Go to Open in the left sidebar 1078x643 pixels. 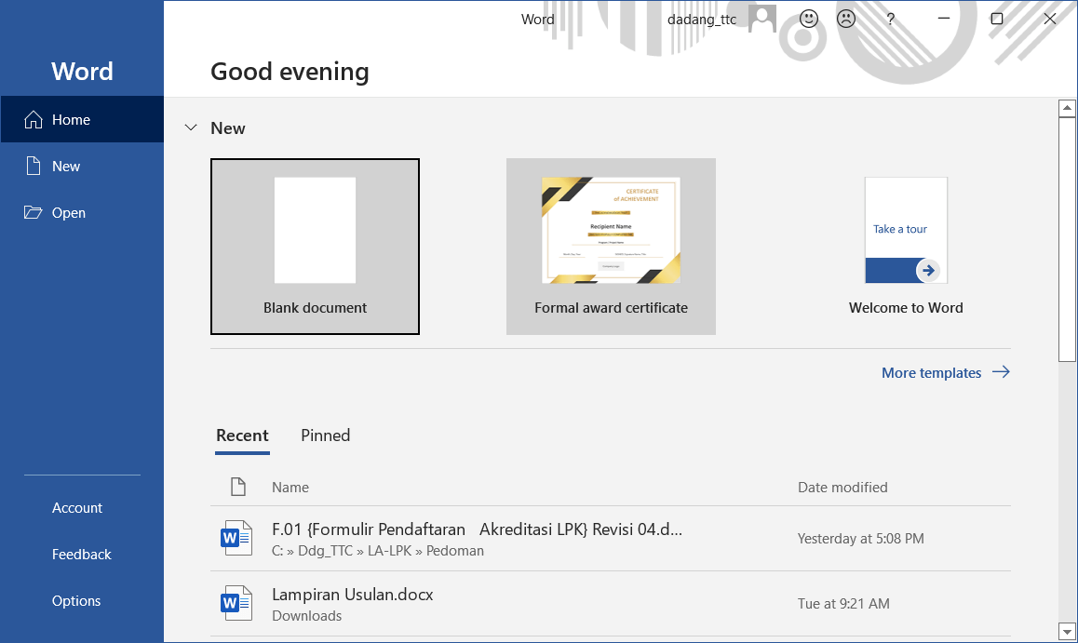(x=68, y=213)
